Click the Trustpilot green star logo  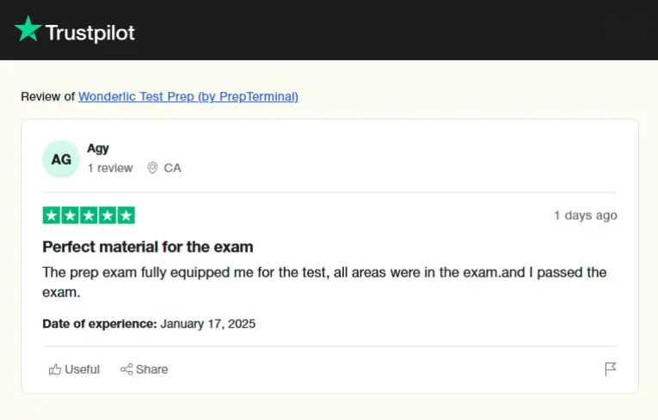(x=28, y=29)
